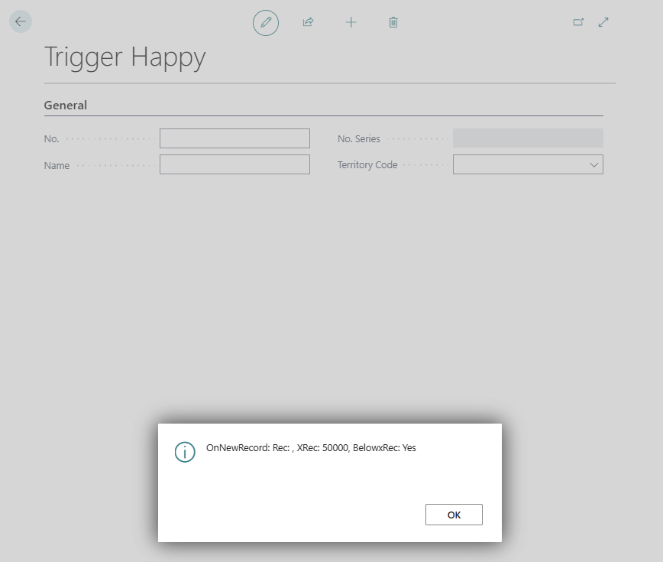Click the Share icon in the toolbar
The width and height of the screenshot is (663, 562).
tap(308, 22)
